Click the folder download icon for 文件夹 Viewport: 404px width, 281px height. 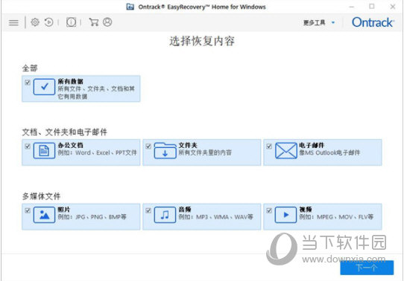point(165,150)
